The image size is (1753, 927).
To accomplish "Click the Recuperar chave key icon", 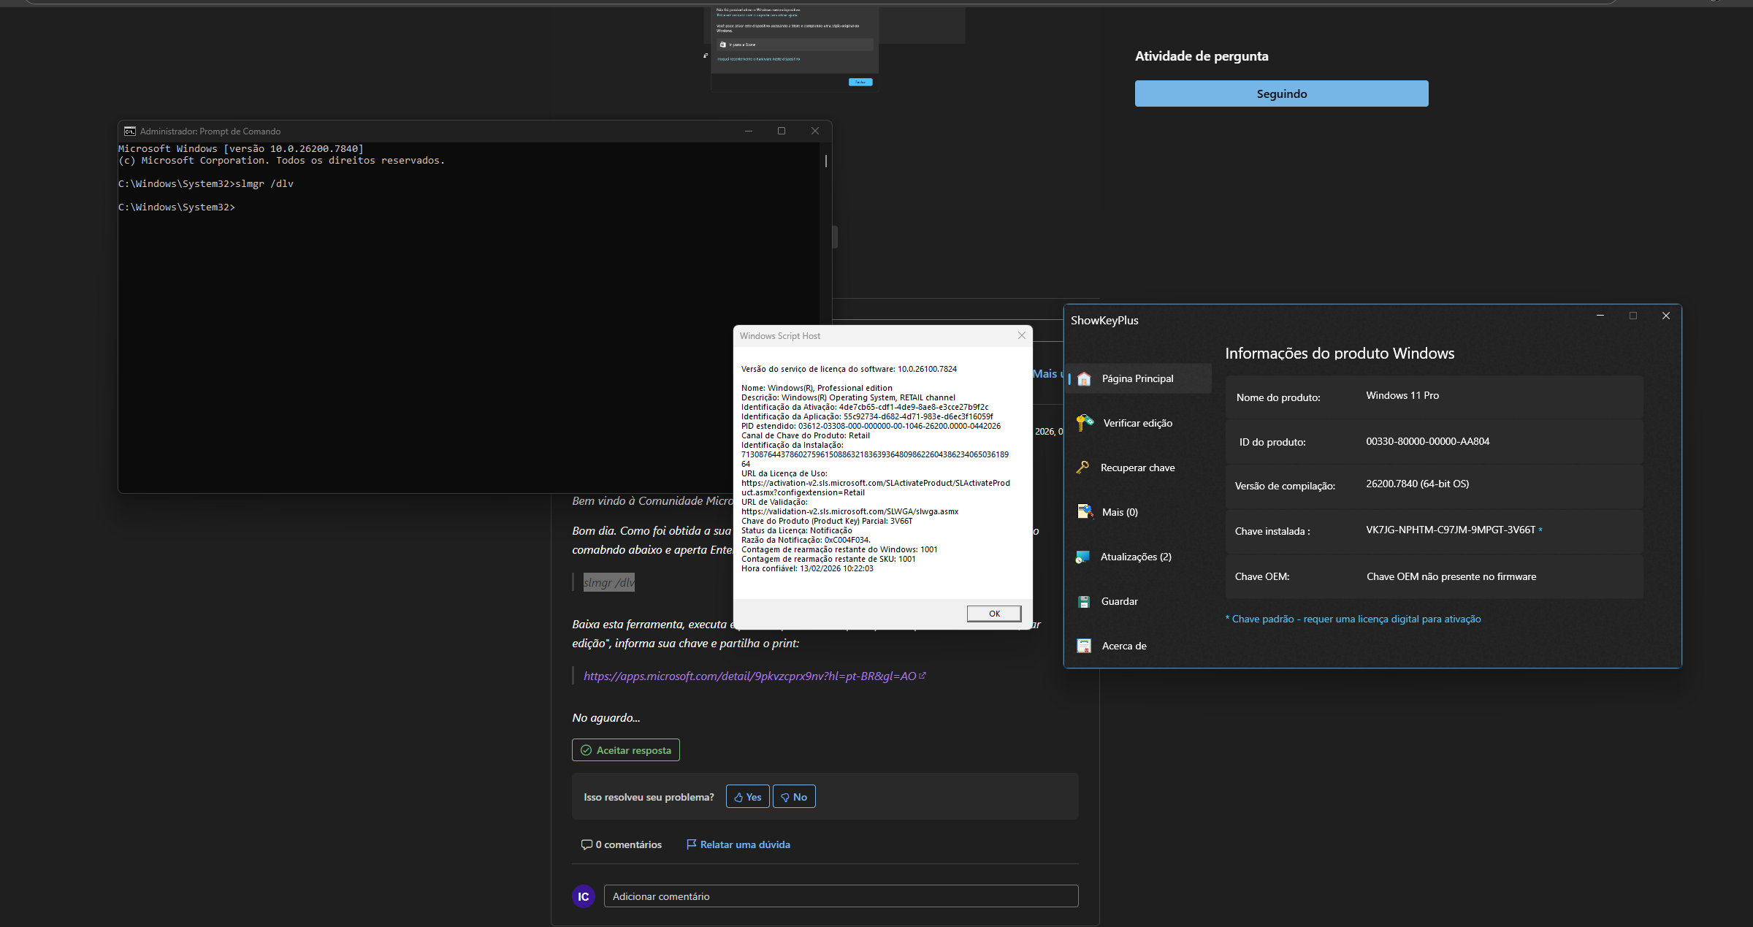I will pyautogui.click(x=1082, y=468).
